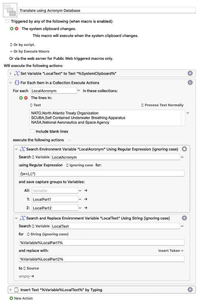Collapse the For Each action with its chevron

(x=10, y=82)
